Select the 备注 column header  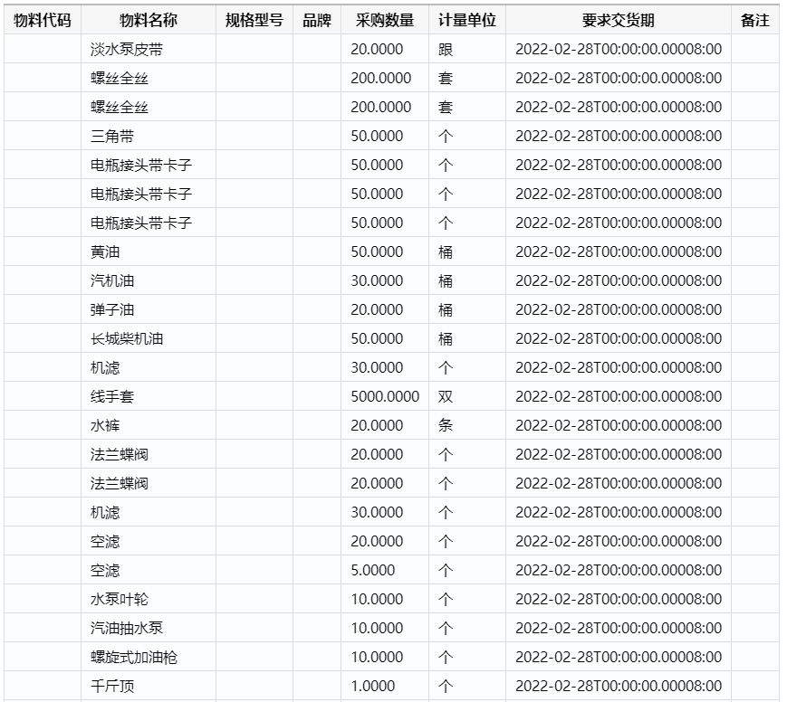coord(755,21)
